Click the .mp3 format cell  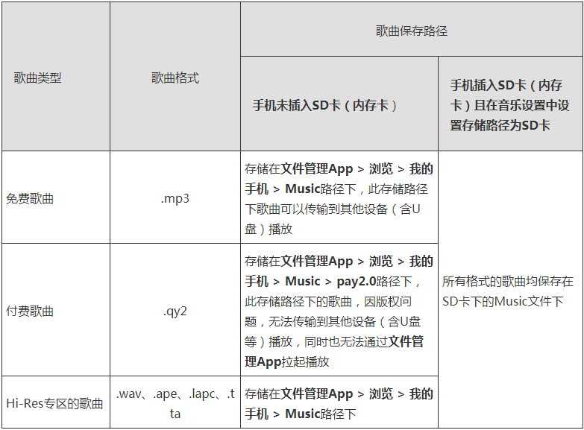point(175,197)
